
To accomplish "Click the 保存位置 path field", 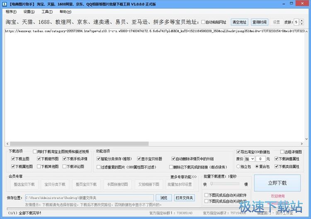I will coord(90,198).
